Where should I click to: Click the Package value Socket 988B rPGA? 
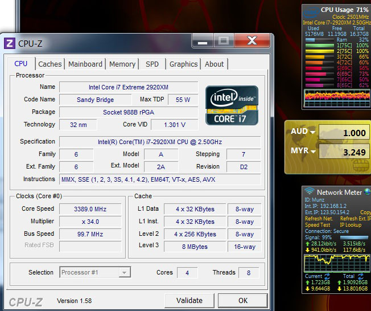[129, 112]
